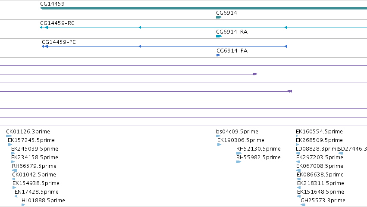Select EST CK01126.3prime label
The width and height of the screenshot is (367, 207).
click(28, 132)
